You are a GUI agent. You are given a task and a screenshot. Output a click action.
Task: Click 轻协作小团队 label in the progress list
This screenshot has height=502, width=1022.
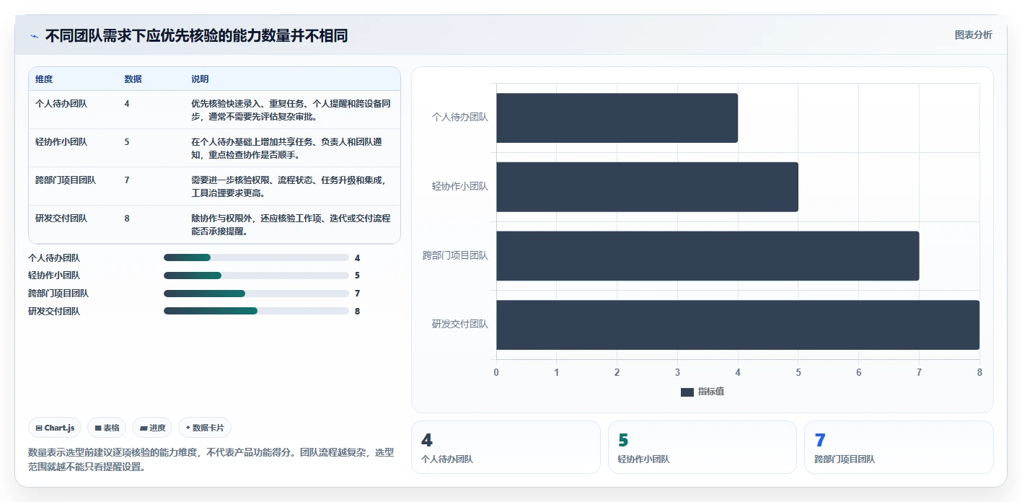54,276
